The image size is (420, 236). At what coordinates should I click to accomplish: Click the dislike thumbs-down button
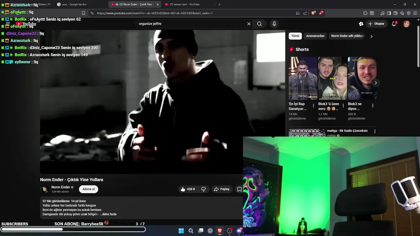click(203, 189)
